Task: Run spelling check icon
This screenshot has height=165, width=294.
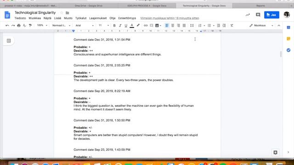Action: tap(24, 26)
